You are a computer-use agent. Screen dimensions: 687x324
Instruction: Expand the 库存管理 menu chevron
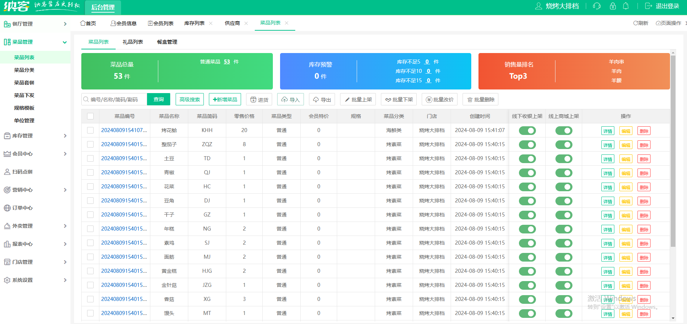[x=65, y=136]
